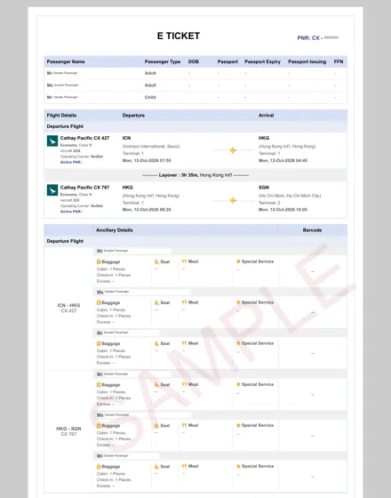Click the Passport Expiry column header
Viewport: 391px width, 498px height.
tap(262, 61)
